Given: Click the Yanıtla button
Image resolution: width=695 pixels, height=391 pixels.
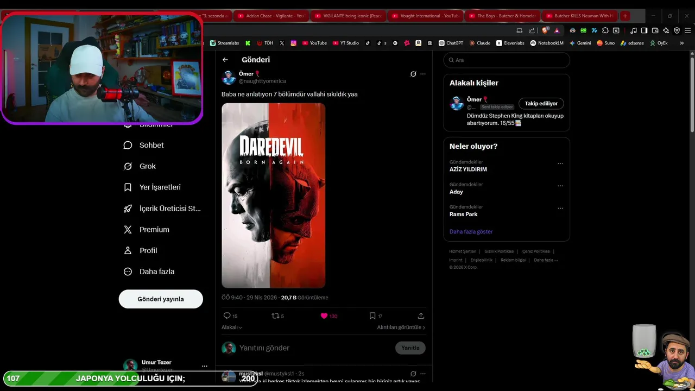Looking at the screenshot, I should [x=410, y=348].
